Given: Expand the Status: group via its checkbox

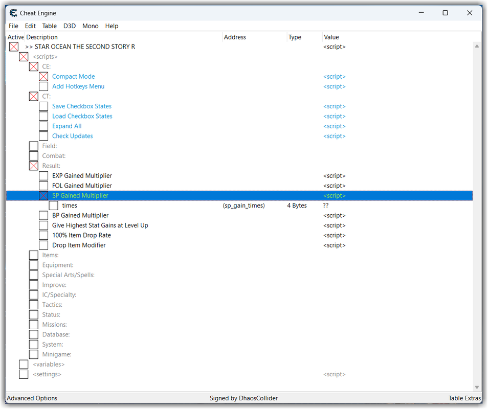Looking at the screenshot, I should tap(34, 315).
